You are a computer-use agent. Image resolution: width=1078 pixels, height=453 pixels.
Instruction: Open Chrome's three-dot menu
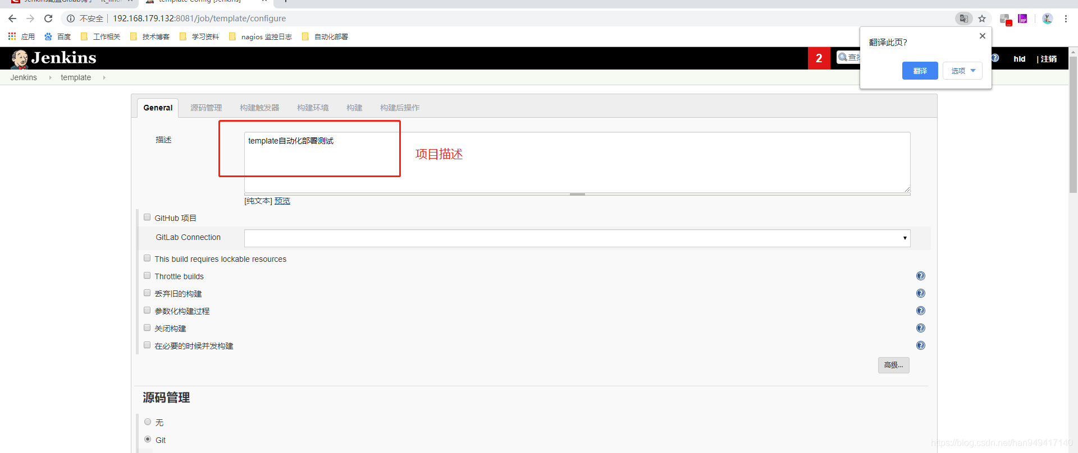coord(1066,19)
